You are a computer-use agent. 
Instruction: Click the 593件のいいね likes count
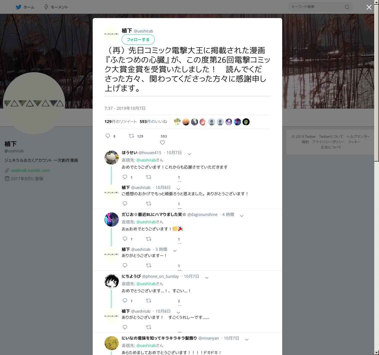point(153,122)
